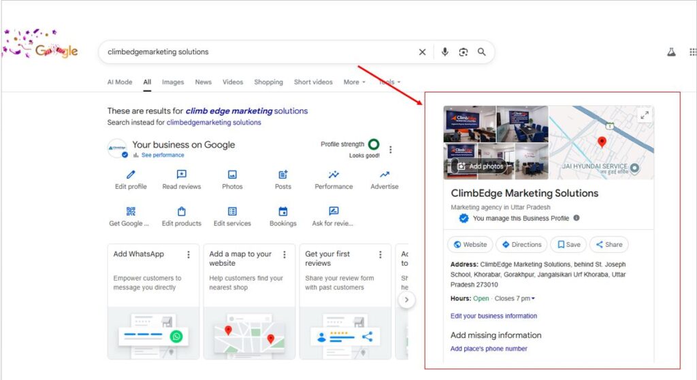Screen dimensions: 697x380
Task: Click the JAI HYUNDAI SERVICE map label
Action: click(595, 167)
